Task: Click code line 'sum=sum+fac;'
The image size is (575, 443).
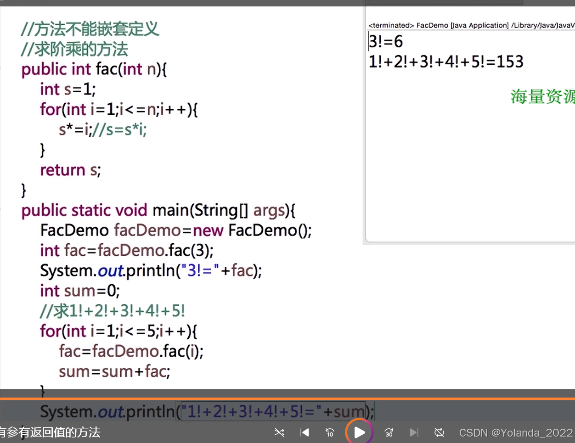Action: 114,371
